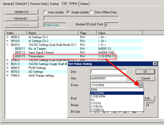164x125 pixels.
Task: Click the Dec value input field
Action: pos(108,72)
